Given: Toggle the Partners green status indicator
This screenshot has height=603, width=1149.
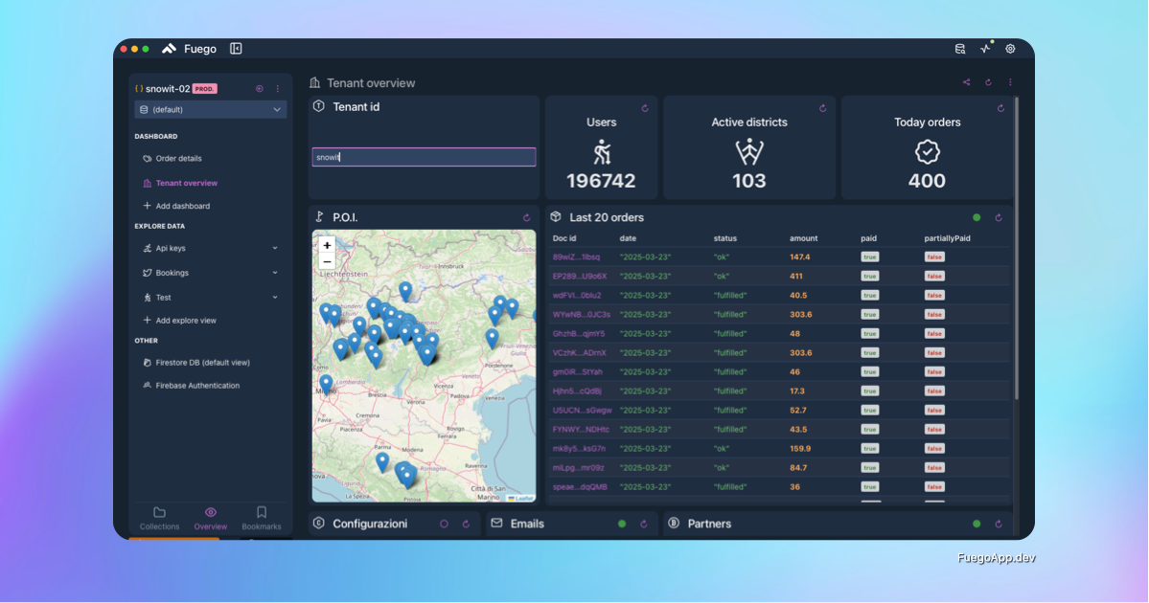Looking at the screenshot, I should (977, 524).
